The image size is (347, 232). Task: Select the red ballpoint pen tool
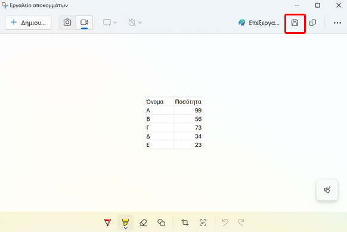coord(107,222)
